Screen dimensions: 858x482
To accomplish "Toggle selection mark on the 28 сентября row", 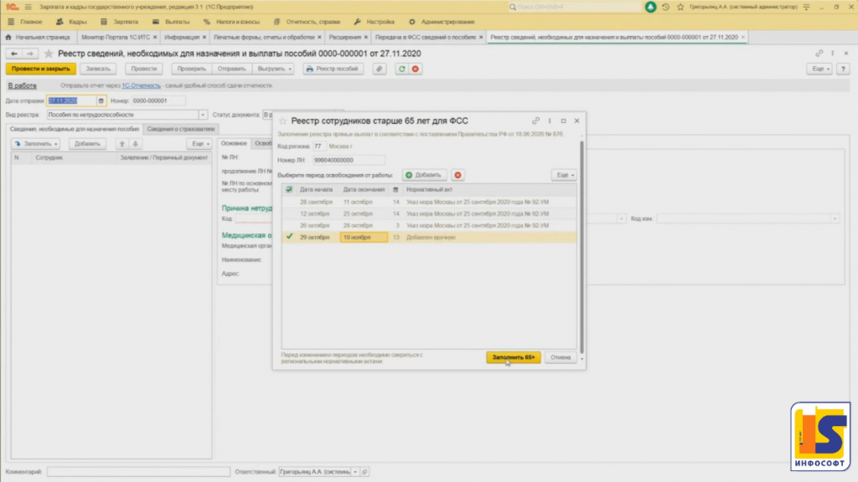I will point(290,203).
